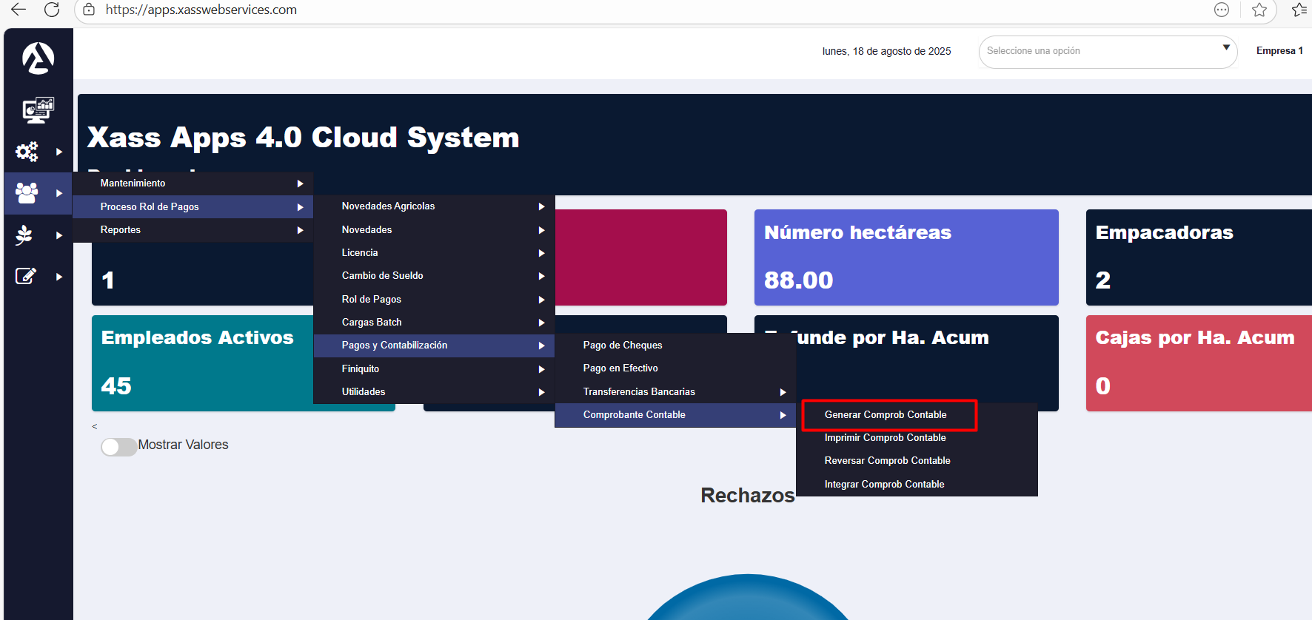Expand arrow beside the plant sidebar icon
This screenshot has height=620, width=1312.
[x=59, y=235]
